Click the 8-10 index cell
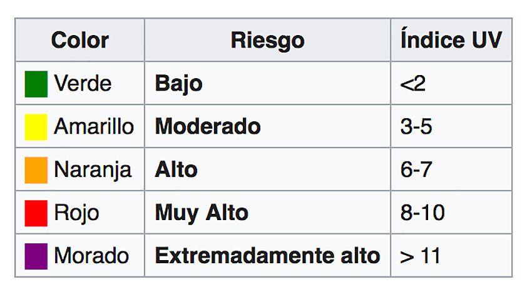 (x=422, y=213)
